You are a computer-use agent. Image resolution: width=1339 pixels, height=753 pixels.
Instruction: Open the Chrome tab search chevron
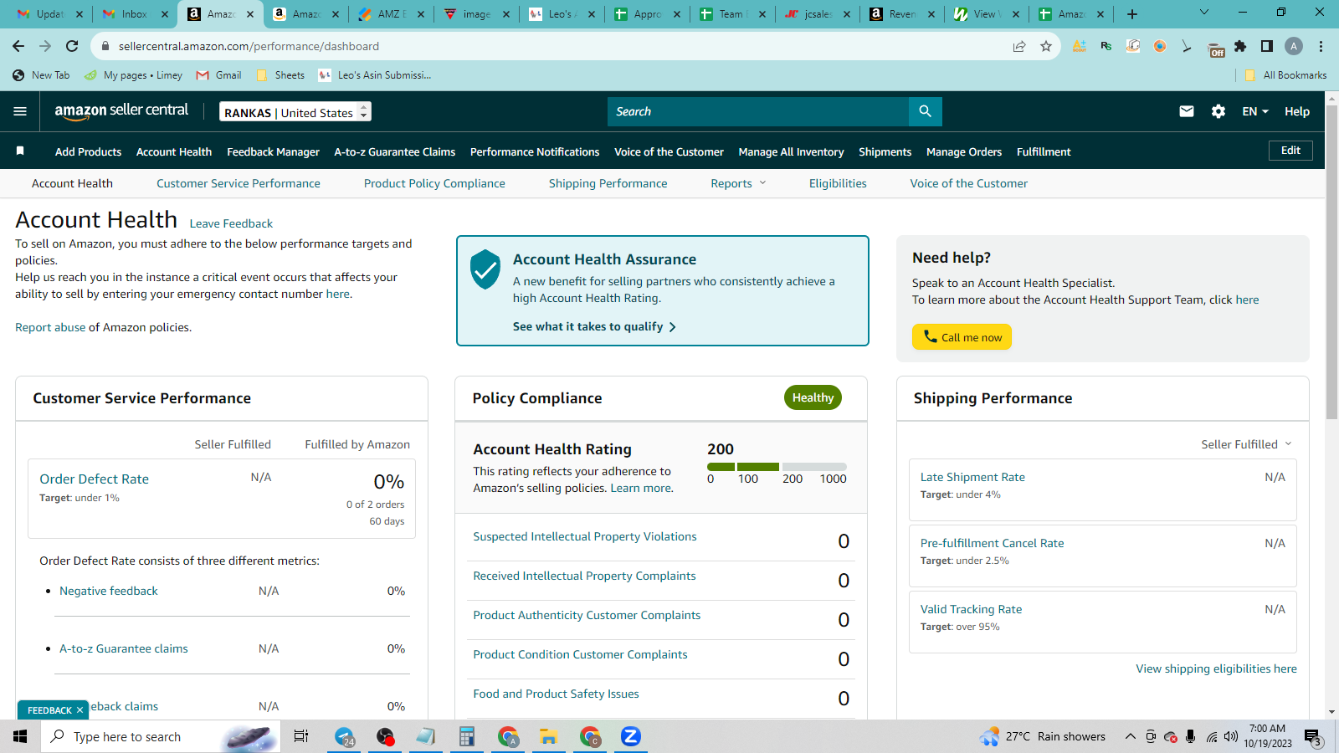[x=1204, y=13]
